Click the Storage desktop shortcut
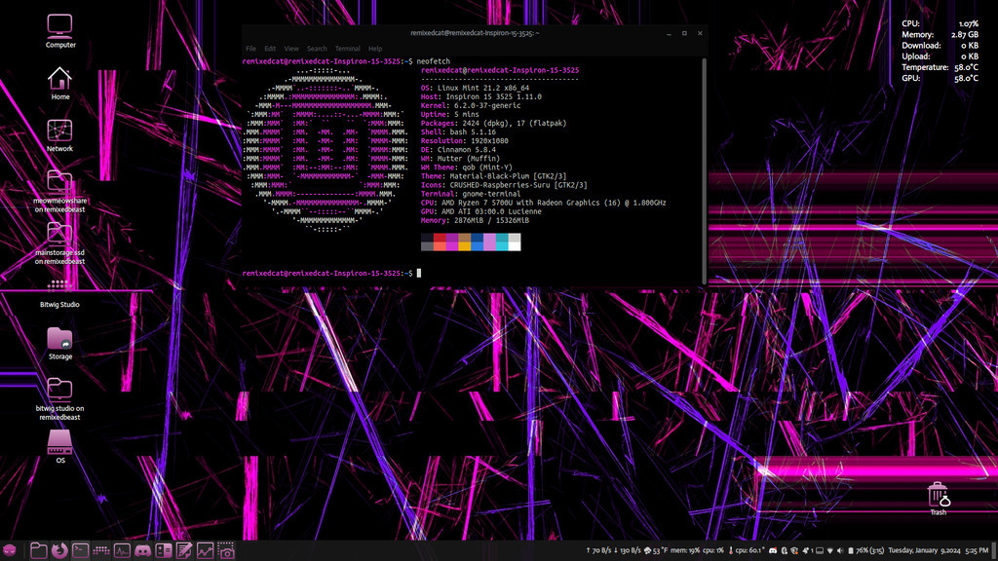The height and width of the screenshot is (561, 998). [x=60, y=343]
